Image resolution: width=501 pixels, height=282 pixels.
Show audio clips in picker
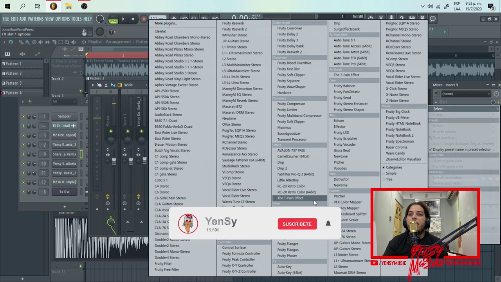(22, 54)
